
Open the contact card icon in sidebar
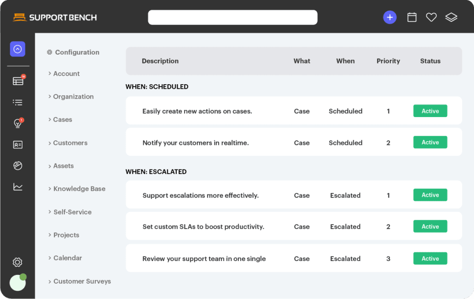click(18, 145)
